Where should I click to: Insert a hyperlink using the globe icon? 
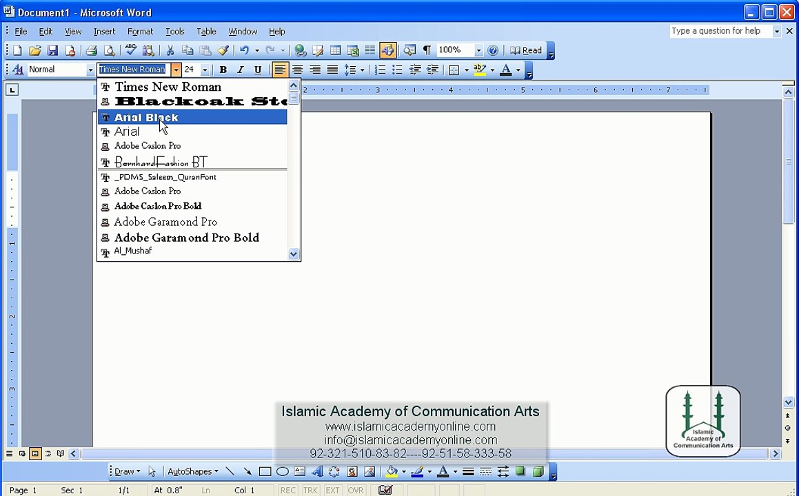(301, 50)
